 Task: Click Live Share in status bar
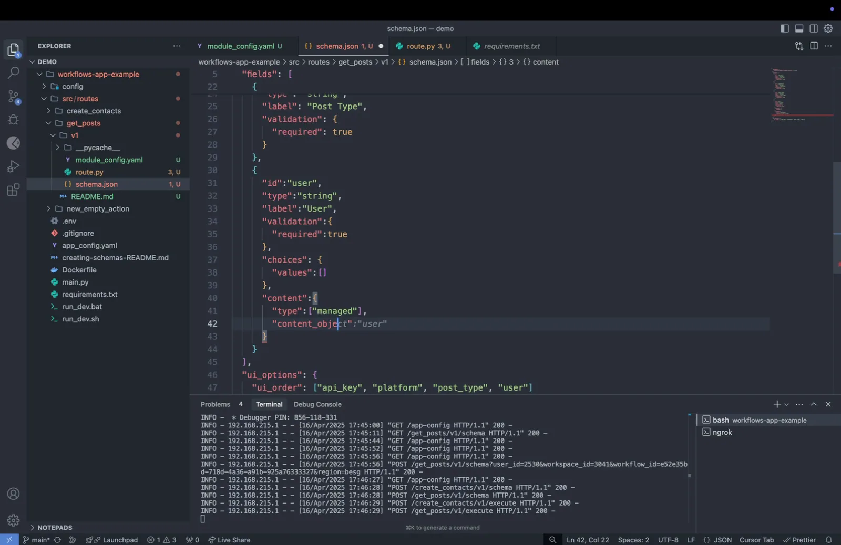pos(229,540)
